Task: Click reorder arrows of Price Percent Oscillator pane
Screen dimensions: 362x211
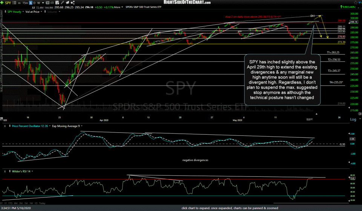Action: click(x=10, y=126)
